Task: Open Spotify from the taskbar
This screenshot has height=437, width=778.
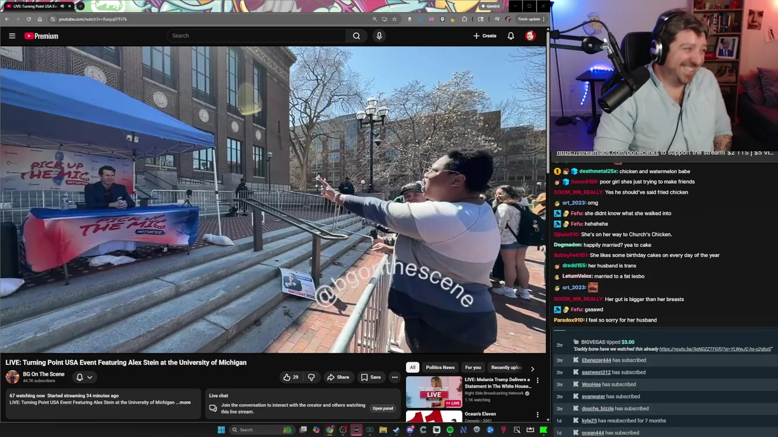Action: 450,430
